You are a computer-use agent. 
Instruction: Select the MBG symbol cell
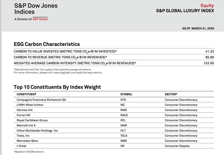pos(124,141)
